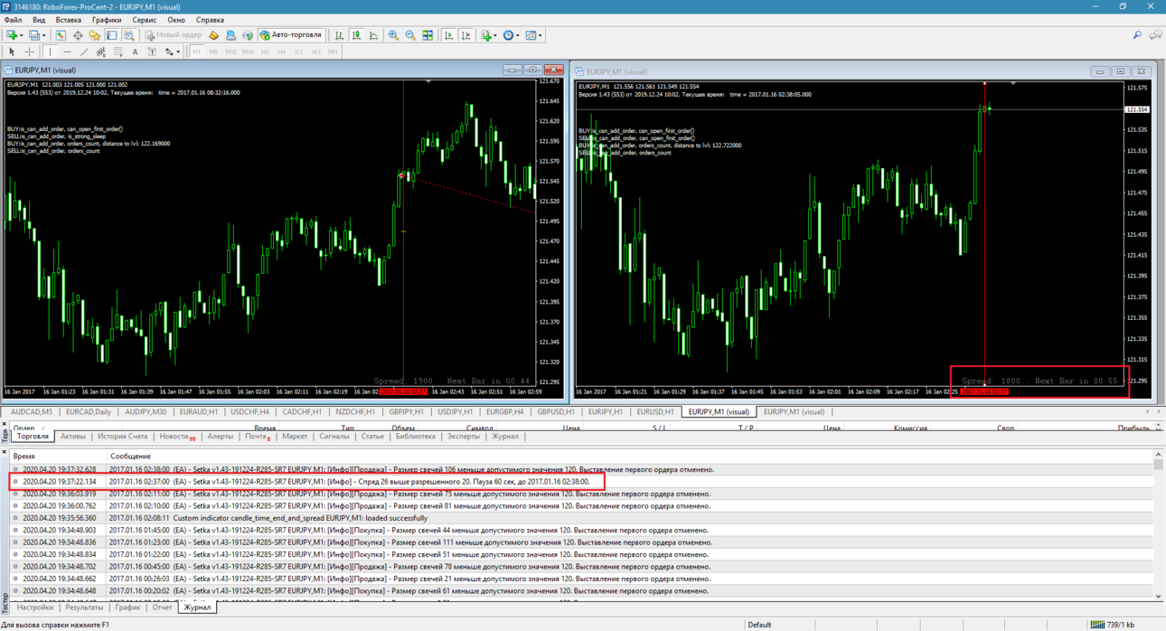1166x631 pixels.
Task: Select the M1 timeframe button
Action: pos(196,52)
